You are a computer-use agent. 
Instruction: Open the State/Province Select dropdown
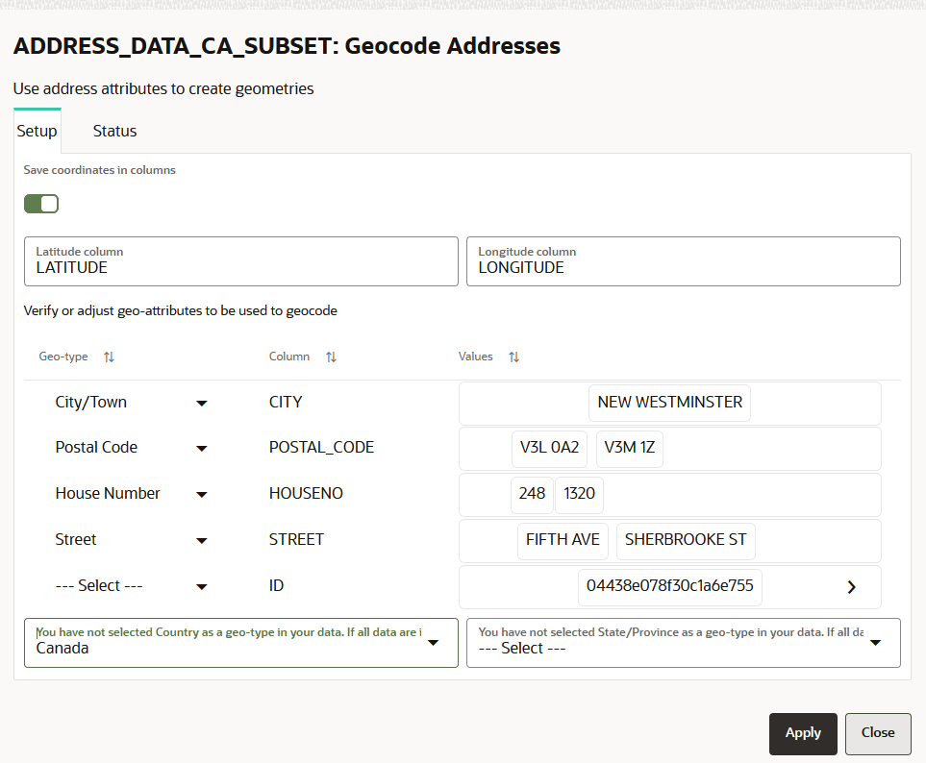pos(874,643)
